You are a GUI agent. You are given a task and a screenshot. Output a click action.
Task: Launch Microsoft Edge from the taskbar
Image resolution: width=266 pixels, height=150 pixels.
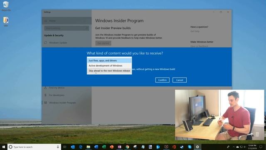[81, 147]
